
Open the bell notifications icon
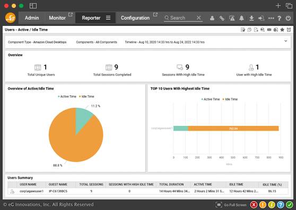click(241, 18)
